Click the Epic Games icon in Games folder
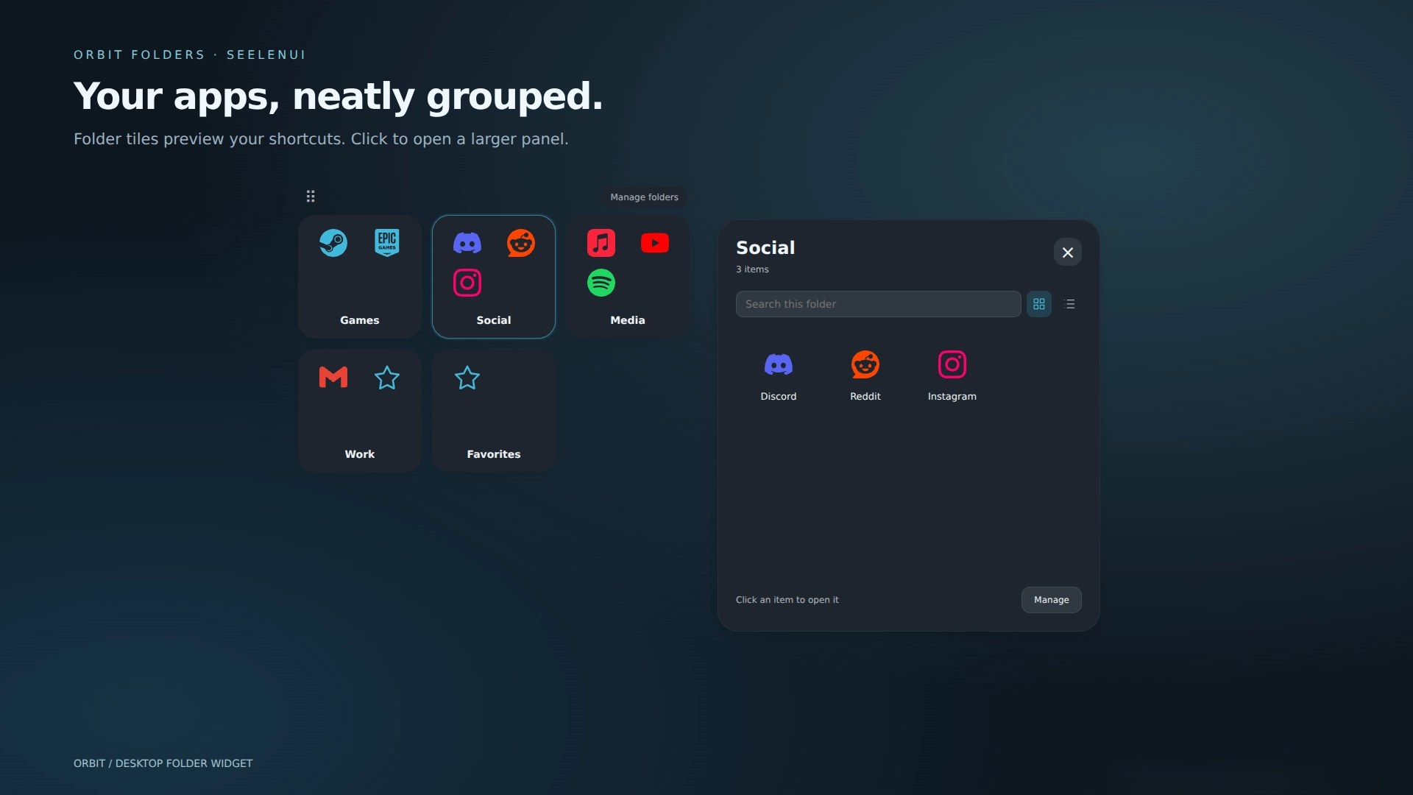The height and width of the screenshot is (795, 1413). point(387,243)
